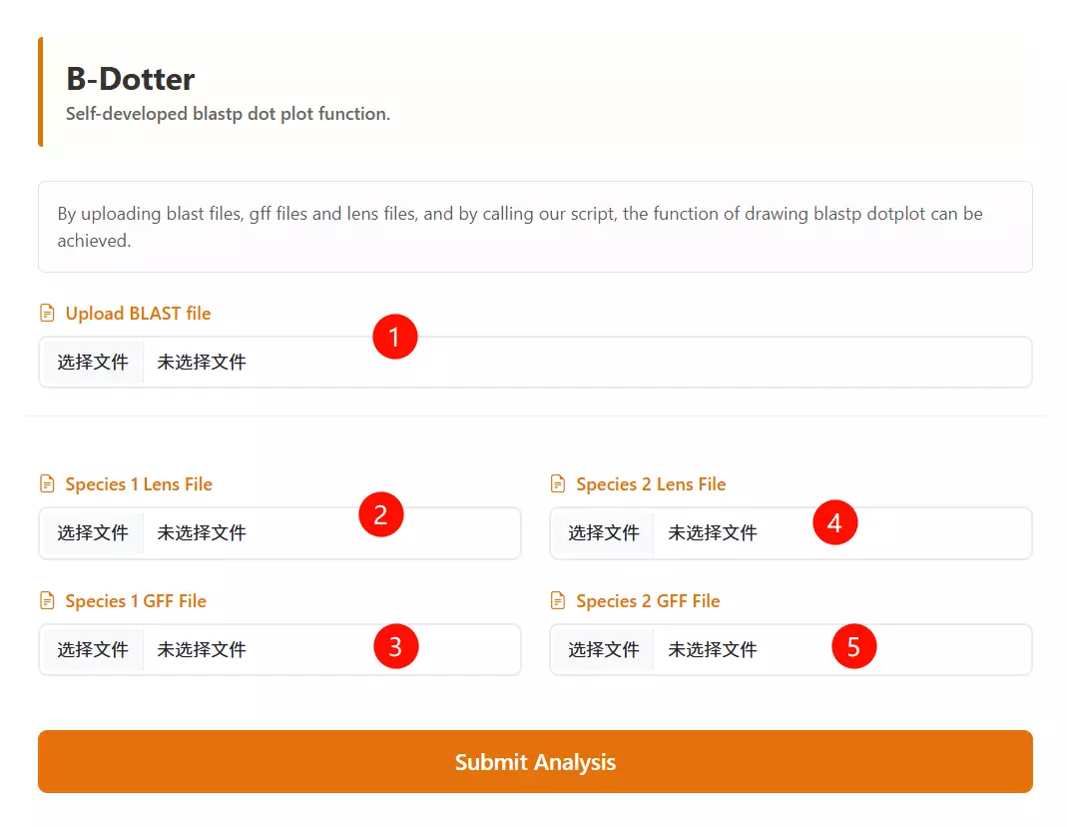Screen dimensions: 1067x827
Task: Choose a file for Species 1 Lens File
Action: pyautogui.click(x=93, y=533)
